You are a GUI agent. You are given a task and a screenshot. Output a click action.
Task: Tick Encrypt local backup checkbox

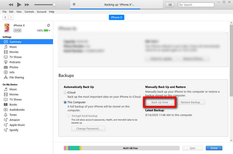[x=69, y=116]
